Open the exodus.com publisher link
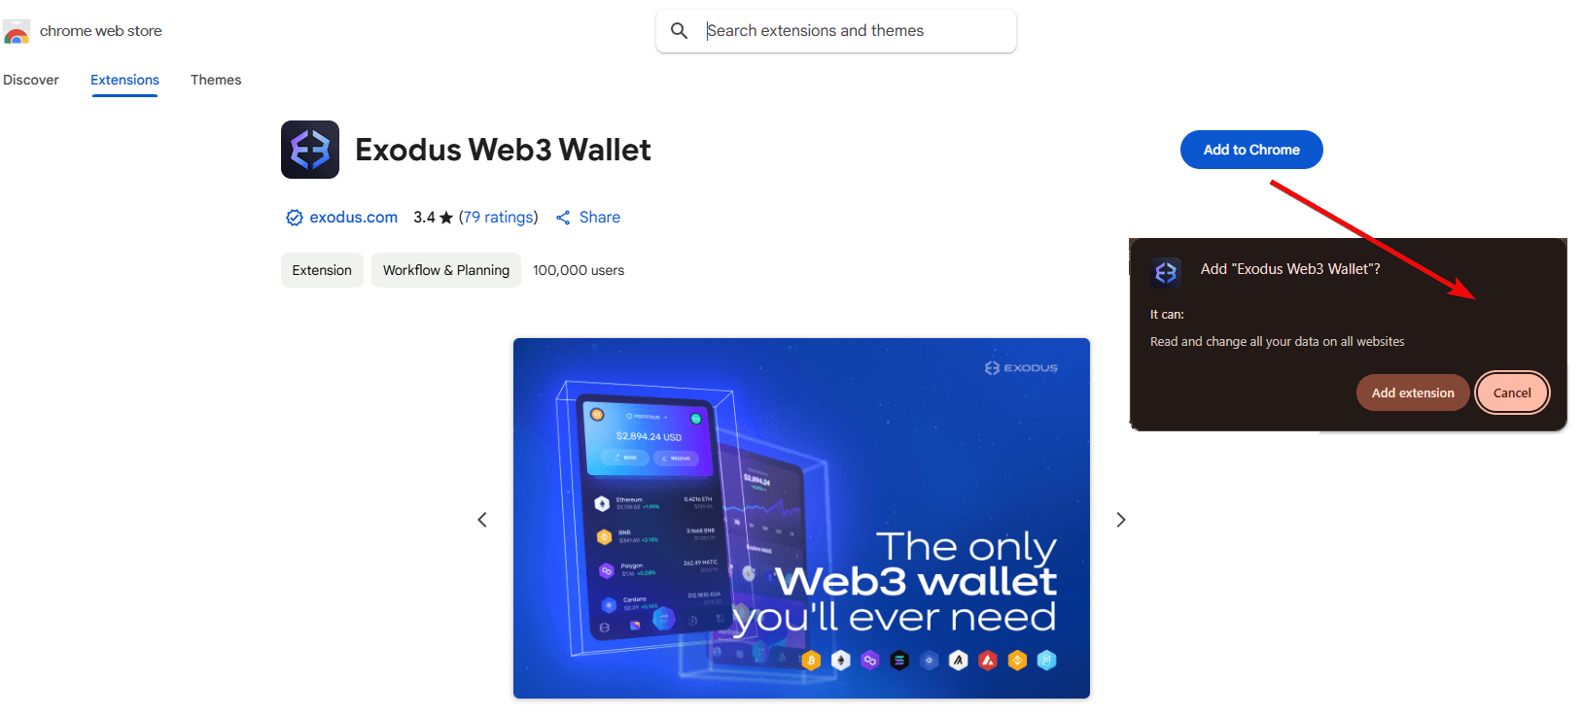The image size is (1582, 717). [x=353, y=218]
